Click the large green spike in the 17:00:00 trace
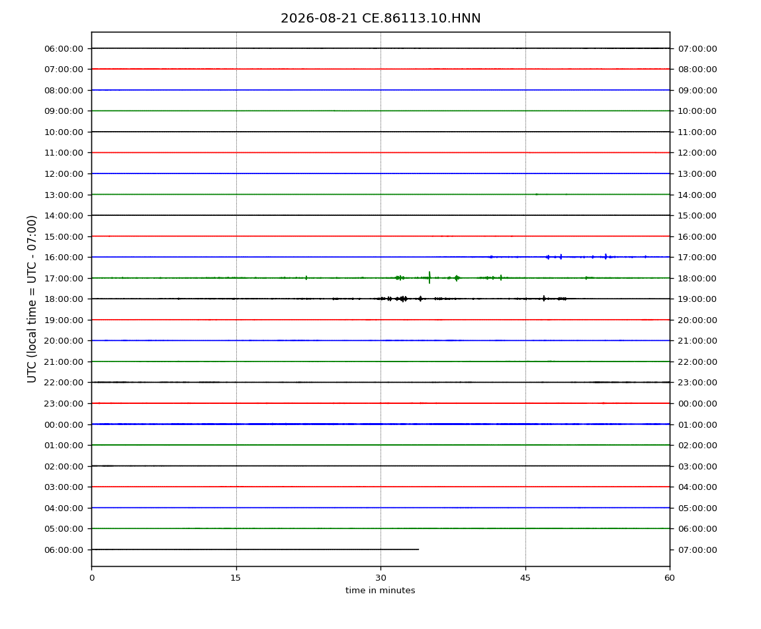The image size is (761, 629). [429, 277]
